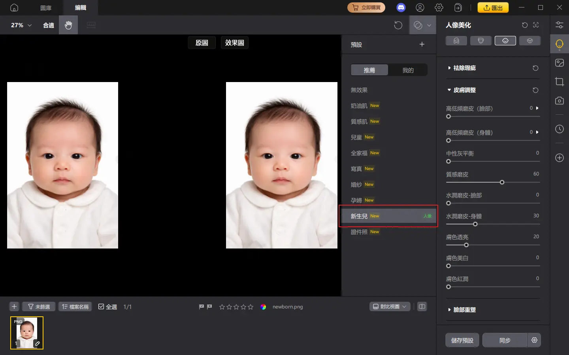This screenshot has width=569, height=355.
Task: Open the 對比視圖 view dropdown
Action: [390, 306]
